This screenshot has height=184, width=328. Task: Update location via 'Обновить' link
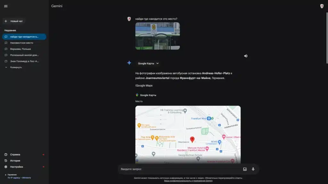(26, 178)
